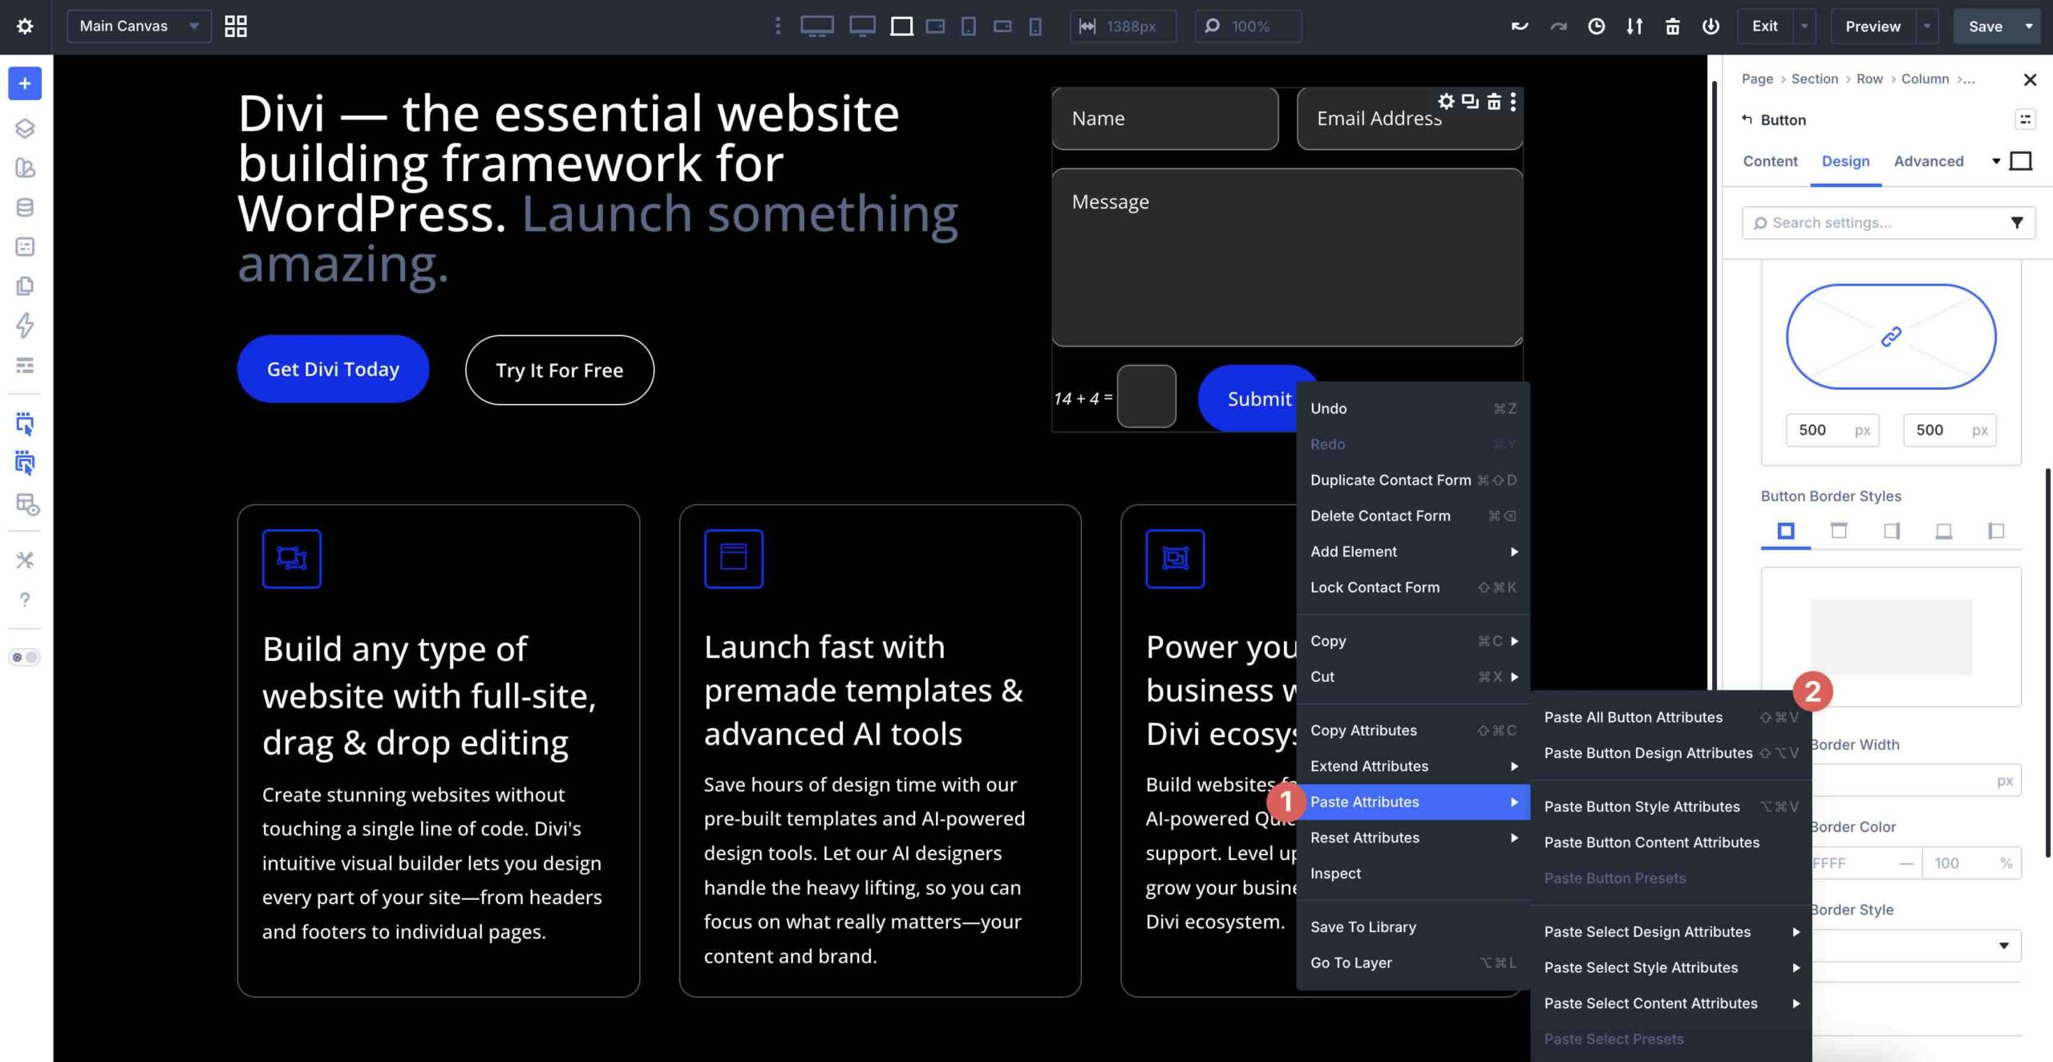Select the phone portrait view icon

tap(1035, 26)
